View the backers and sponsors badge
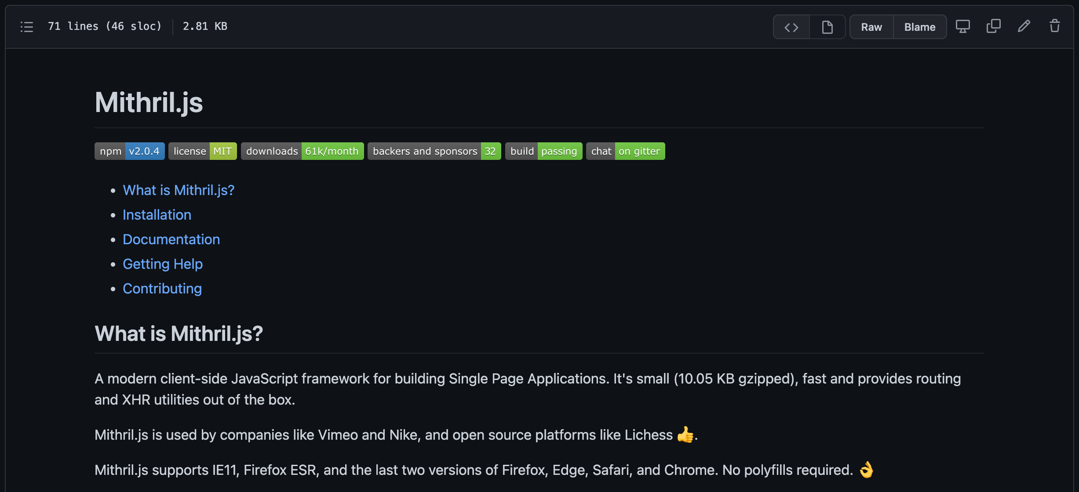The image size is (1079, 492). (x=434, y=151)
